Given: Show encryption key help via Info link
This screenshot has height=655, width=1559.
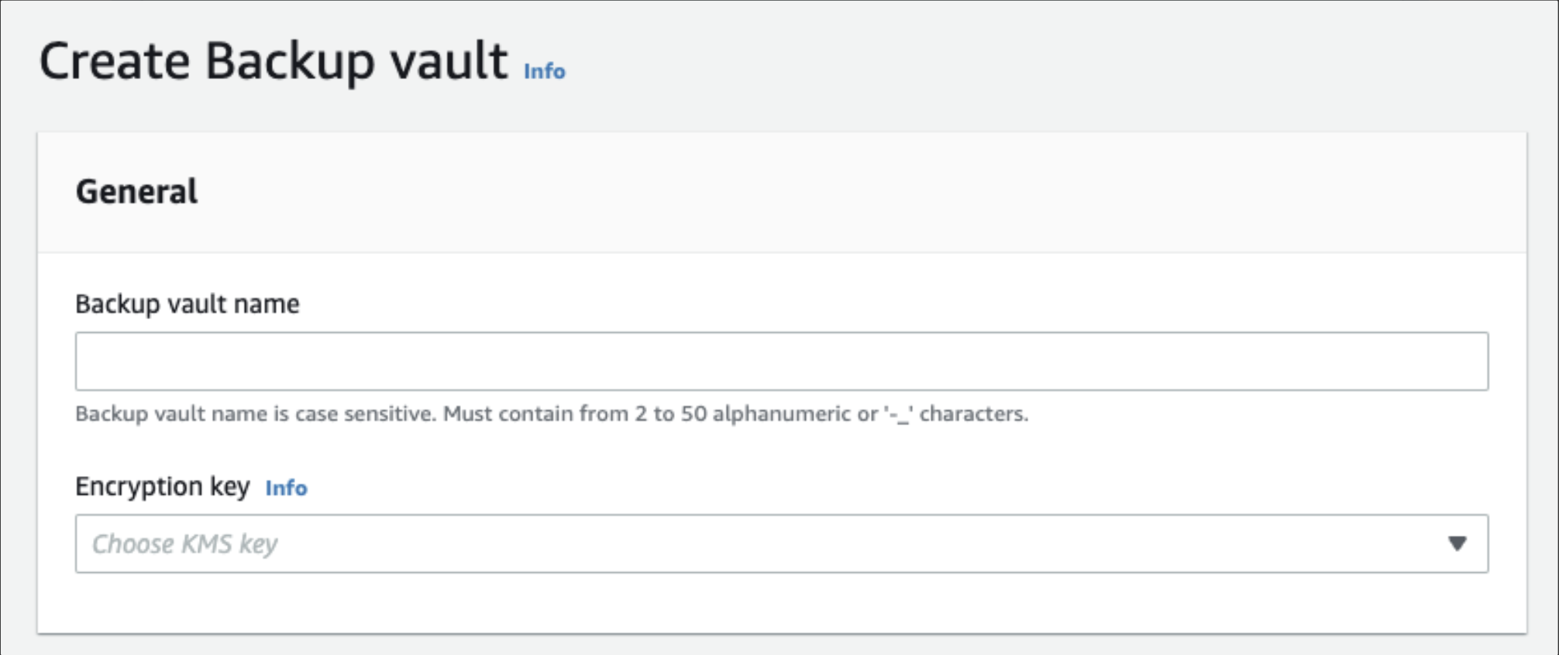Looking at the screenshot, I should 286,488.
